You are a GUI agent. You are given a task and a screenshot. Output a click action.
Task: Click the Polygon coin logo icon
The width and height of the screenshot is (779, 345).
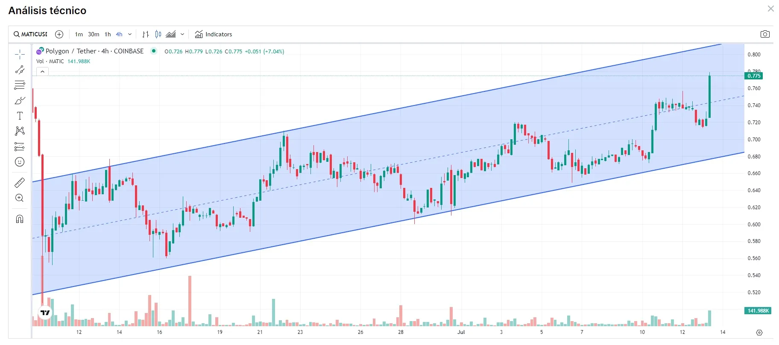[40, 51]
